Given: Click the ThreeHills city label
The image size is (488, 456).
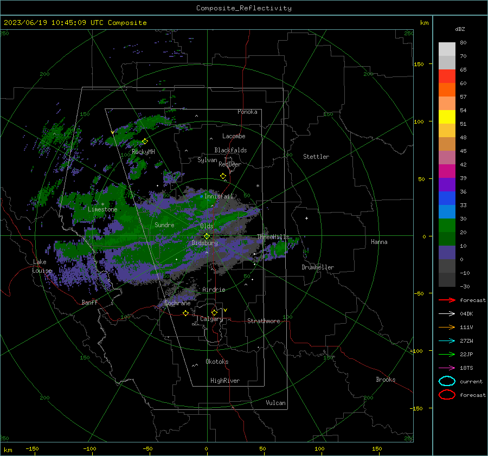Looking at the screenshot, I should click(273, 237).
